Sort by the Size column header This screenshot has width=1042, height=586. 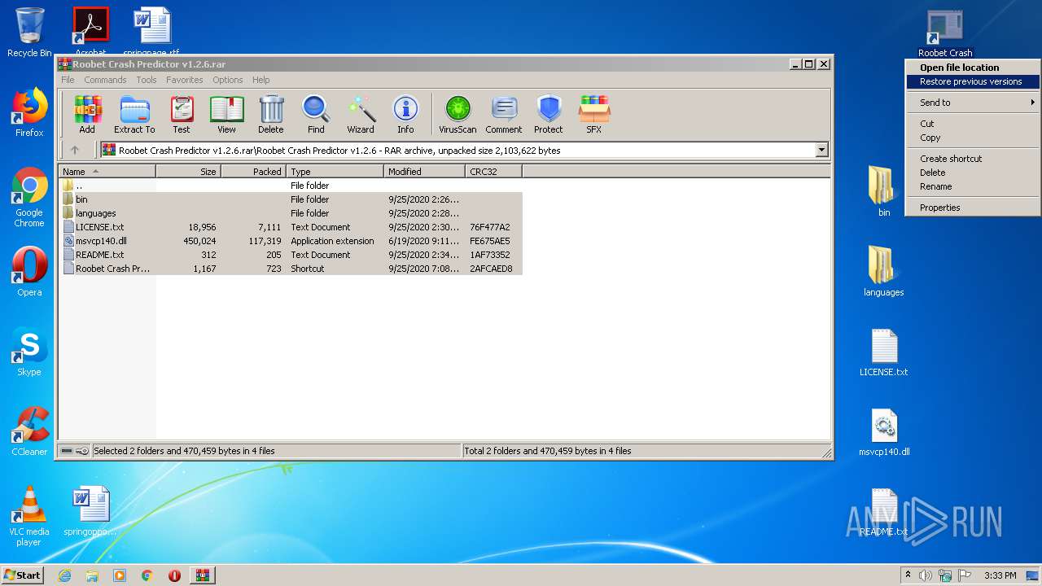pyautogui.click(x=188, y=172)
